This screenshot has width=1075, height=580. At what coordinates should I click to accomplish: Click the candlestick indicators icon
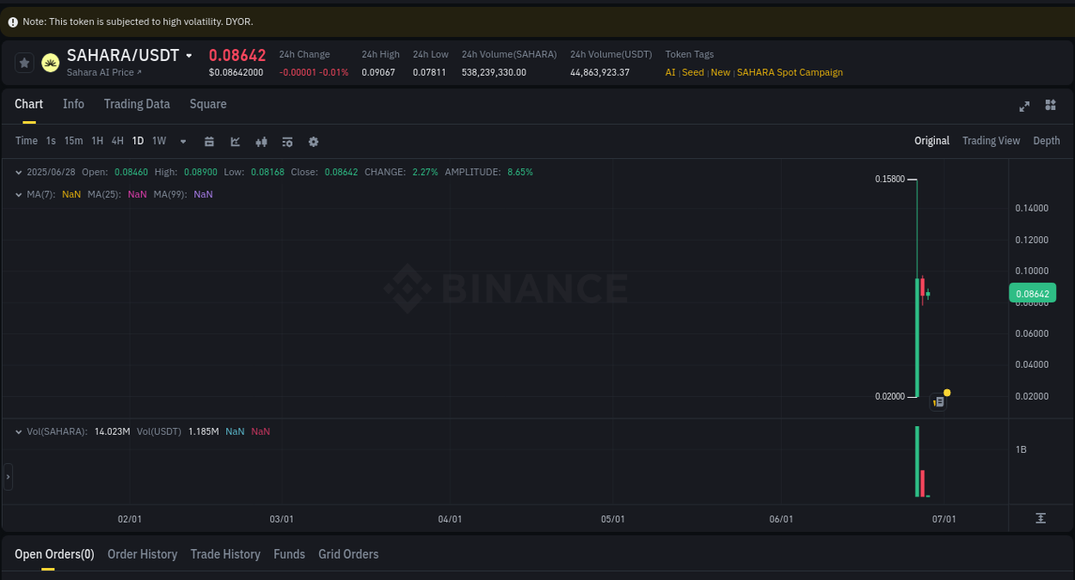click(x=261, y=141)
